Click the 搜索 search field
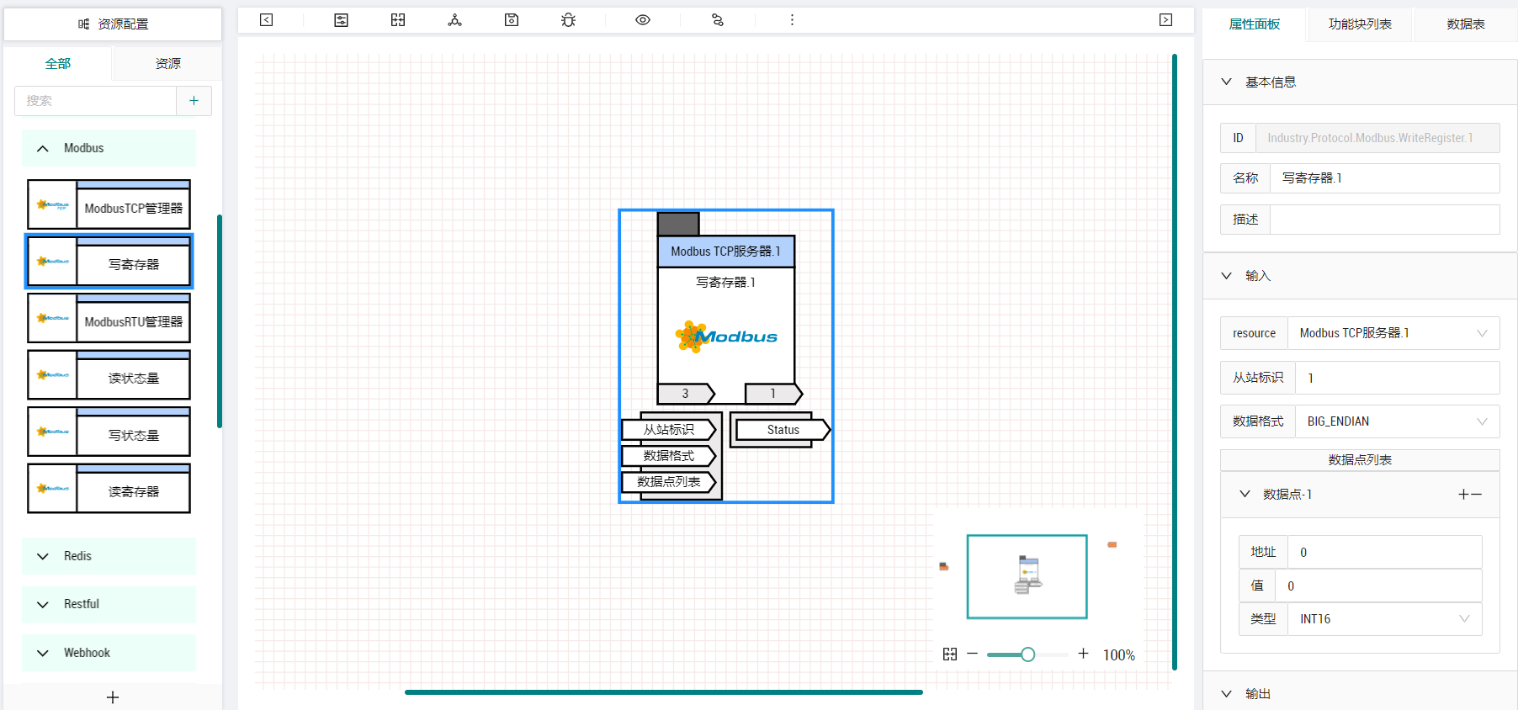 click(95, 101)
